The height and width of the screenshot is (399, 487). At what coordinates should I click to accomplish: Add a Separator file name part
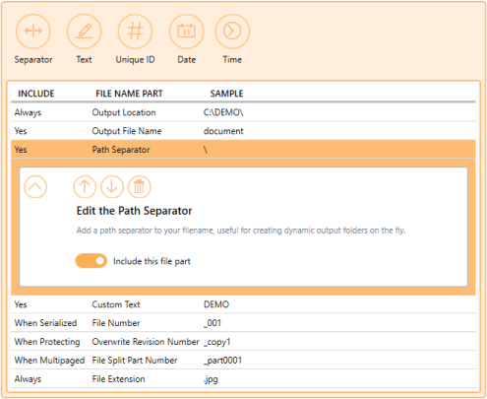tap(33, 32)
